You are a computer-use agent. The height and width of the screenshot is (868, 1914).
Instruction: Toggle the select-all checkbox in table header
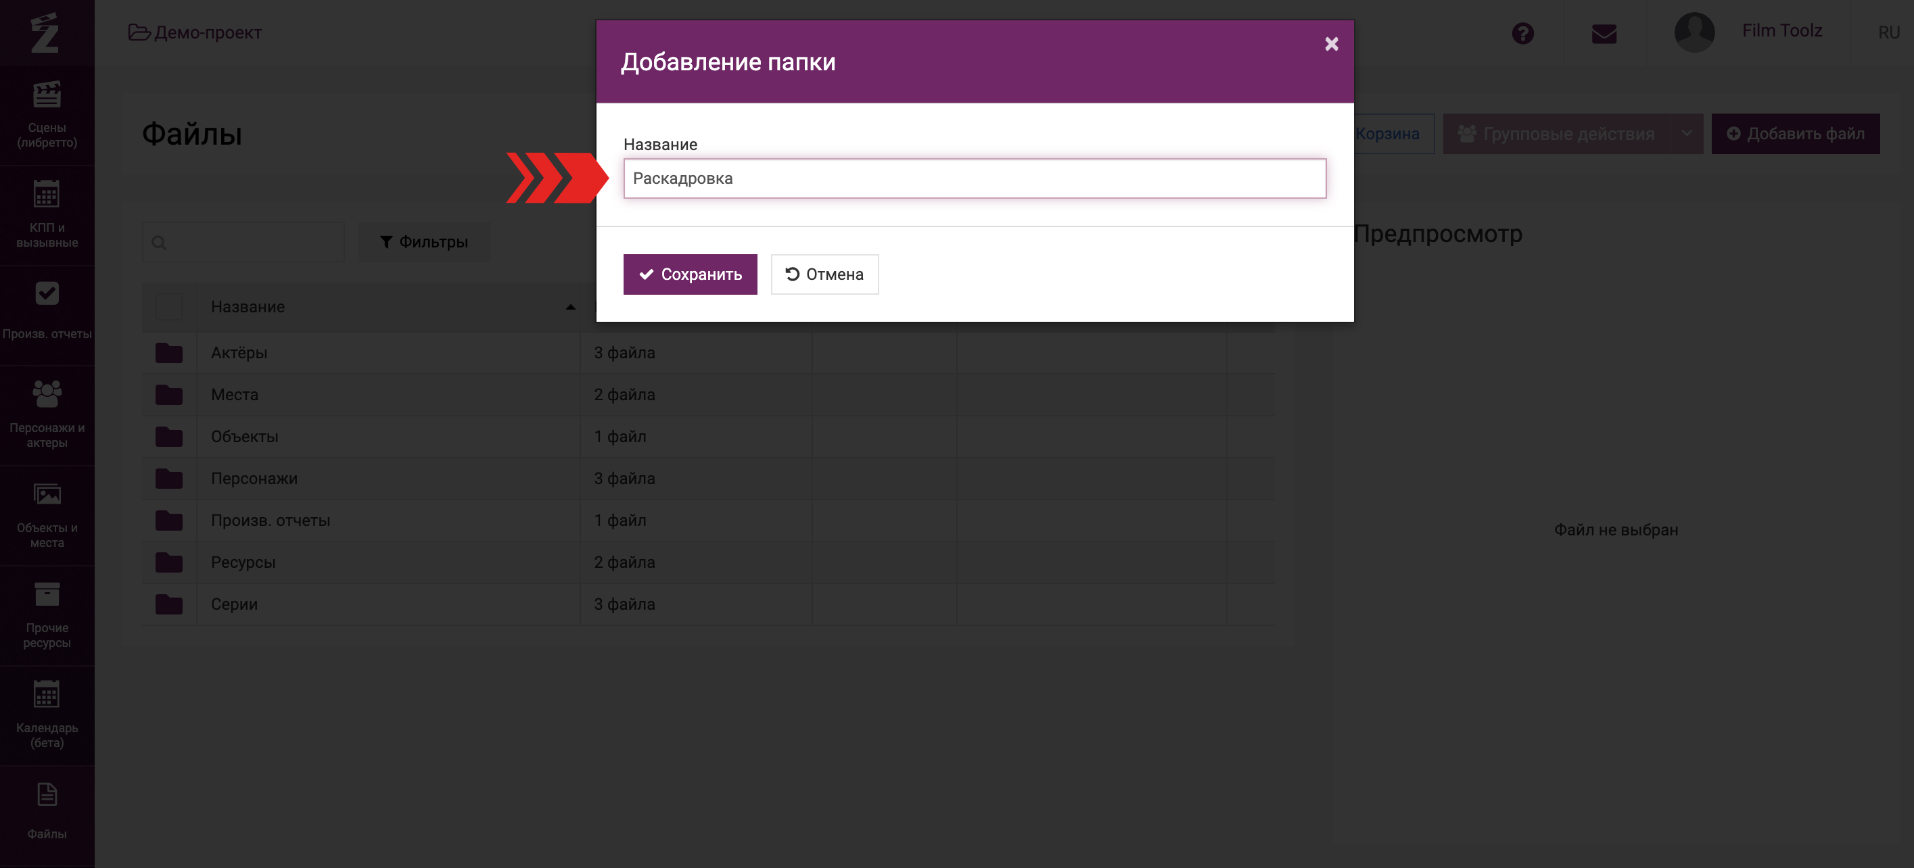pyautogui.click(x=168, y=307)
